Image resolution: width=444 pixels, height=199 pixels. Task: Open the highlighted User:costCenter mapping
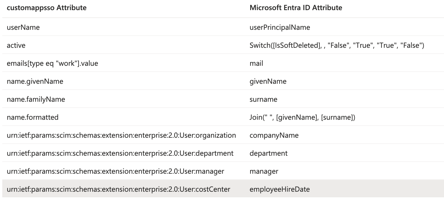tap(118, 189)
